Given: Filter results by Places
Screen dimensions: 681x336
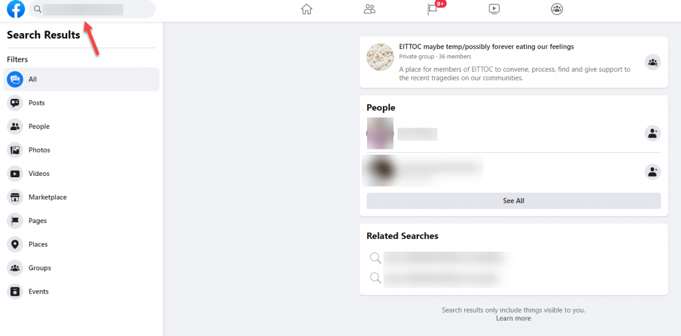Looking at the screenshot, I should [81, 244].
